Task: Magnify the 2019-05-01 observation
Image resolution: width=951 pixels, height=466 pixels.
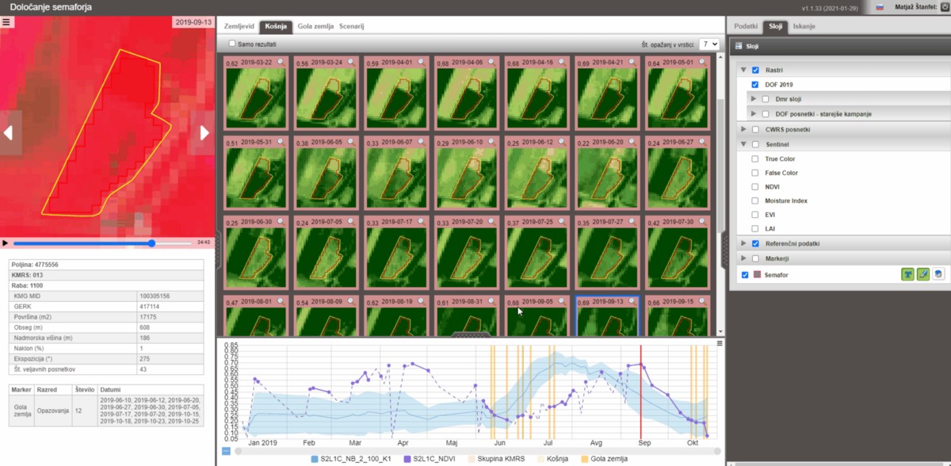Action: coord(702,62)
